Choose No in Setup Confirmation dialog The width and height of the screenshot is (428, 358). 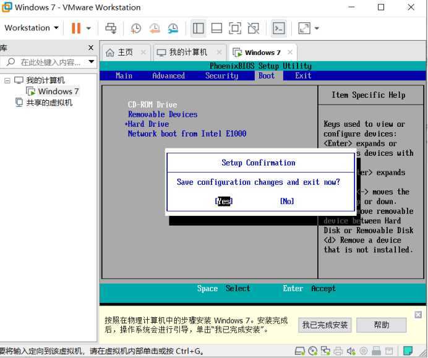(287, 201)
